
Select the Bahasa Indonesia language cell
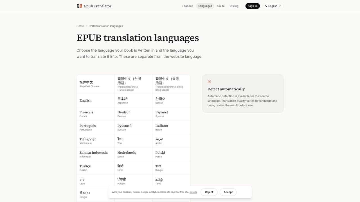[95, 154]
